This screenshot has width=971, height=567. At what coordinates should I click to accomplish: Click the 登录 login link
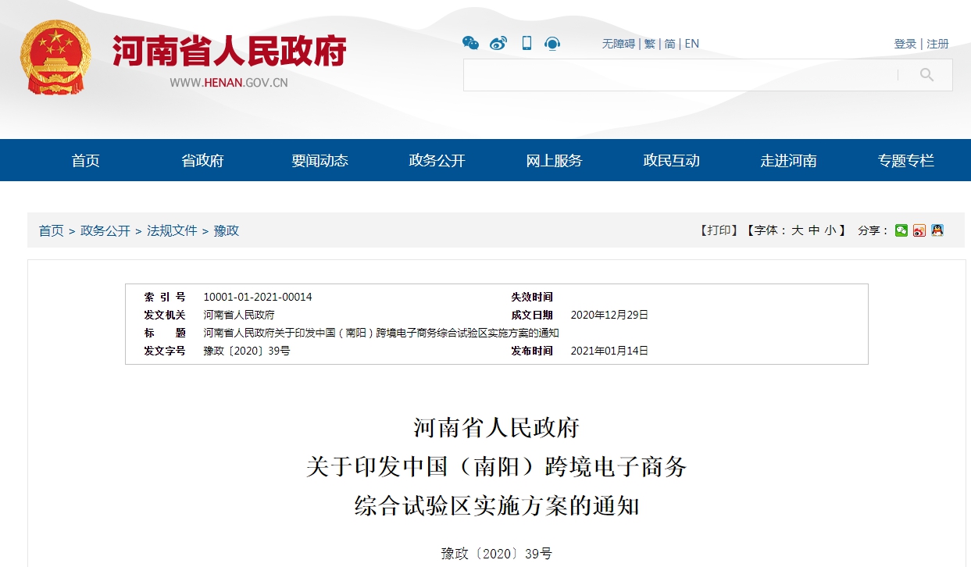tap(905, 44)
